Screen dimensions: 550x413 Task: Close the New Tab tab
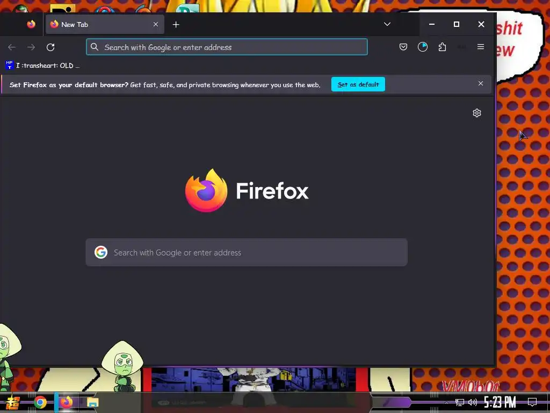click(x=156, y=24)
